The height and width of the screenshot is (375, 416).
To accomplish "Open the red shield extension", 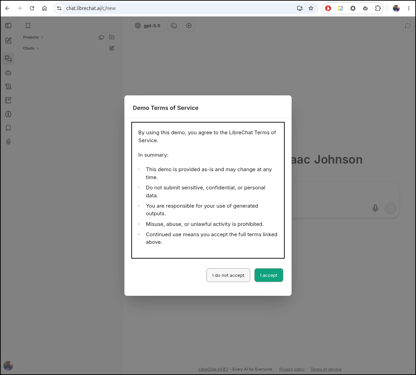I will click(x=328, y=8).
